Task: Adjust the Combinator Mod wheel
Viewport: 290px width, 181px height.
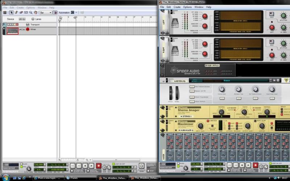Action: 177,93
